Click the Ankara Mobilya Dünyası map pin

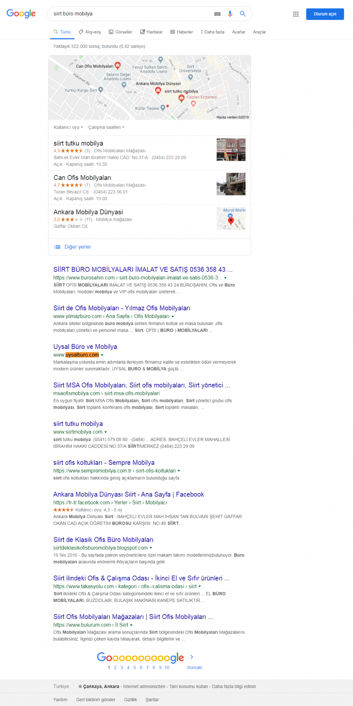(158, 90)
